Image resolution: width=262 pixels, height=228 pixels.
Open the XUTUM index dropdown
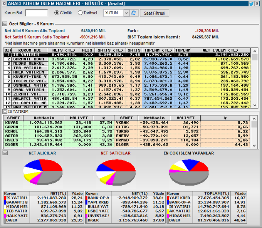[x=126, y=13]
